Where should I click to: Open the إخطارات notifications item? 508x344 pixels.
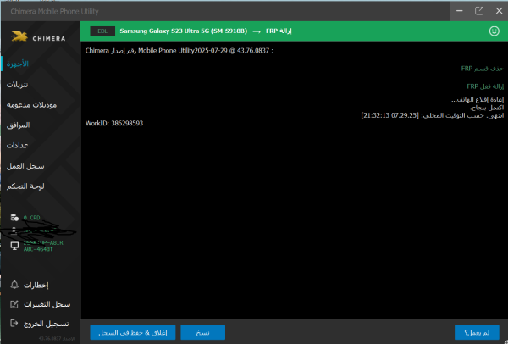click(36, 286)
